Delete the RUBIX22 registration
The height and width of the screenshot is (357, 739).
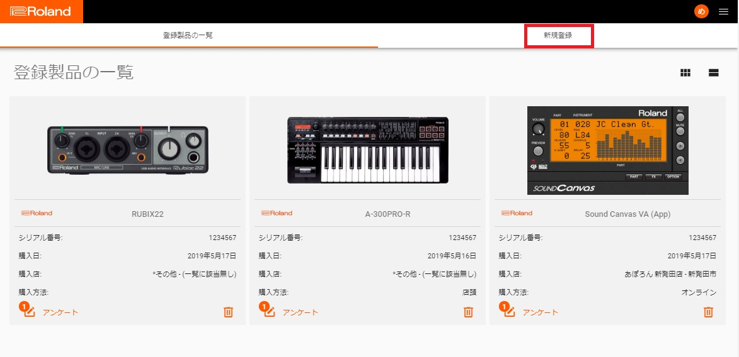pyautogui.click(x=228, y=312)
